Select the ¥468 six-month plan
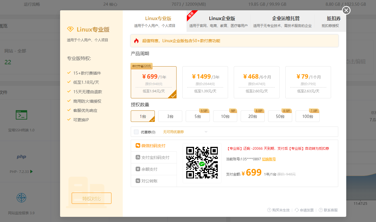The height and width of the screenshot is (222, 376). click(x=257, y=82)
